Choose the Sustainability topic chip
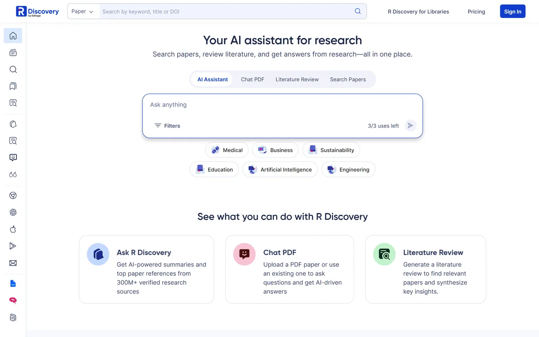Viewport: 539px width, 337px height. 331,150
